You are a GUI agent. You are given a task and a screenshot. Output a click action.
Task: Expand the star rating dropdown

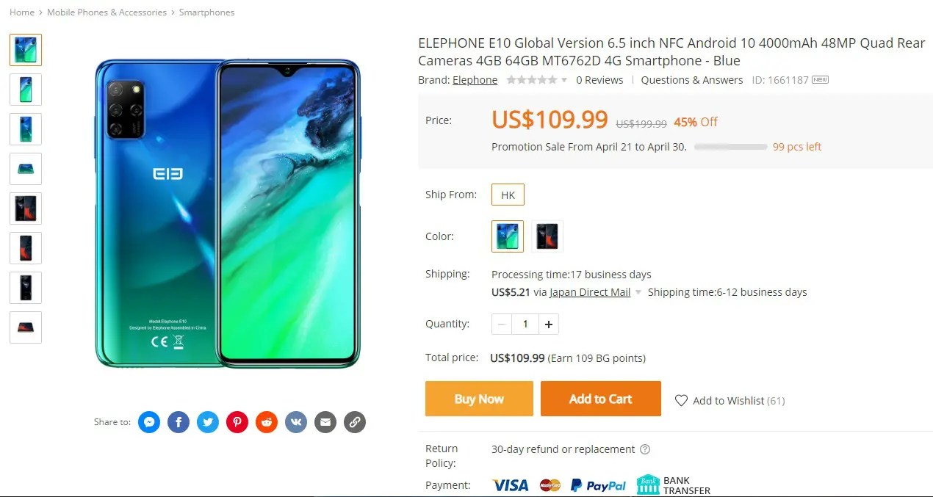[x=564, y=80]
